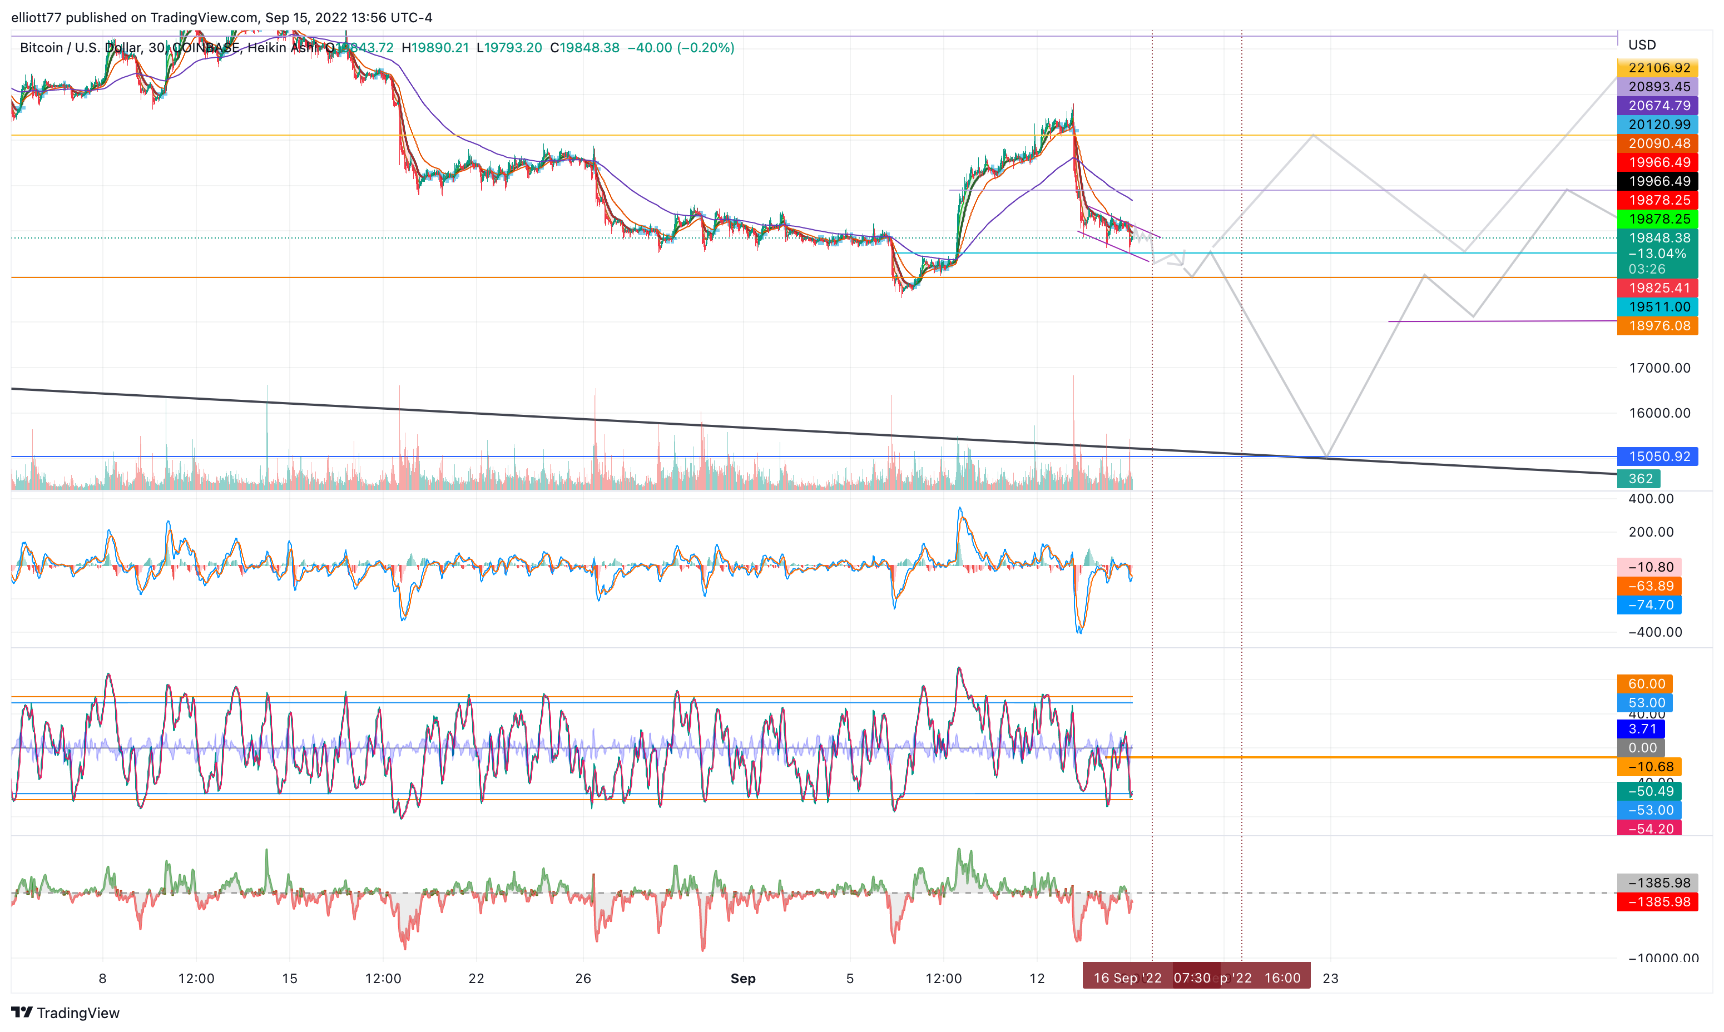Screen dimensions: 1724x1032
Task: Select the red 19966.49 price label
Action: (x=1658, y=162)
